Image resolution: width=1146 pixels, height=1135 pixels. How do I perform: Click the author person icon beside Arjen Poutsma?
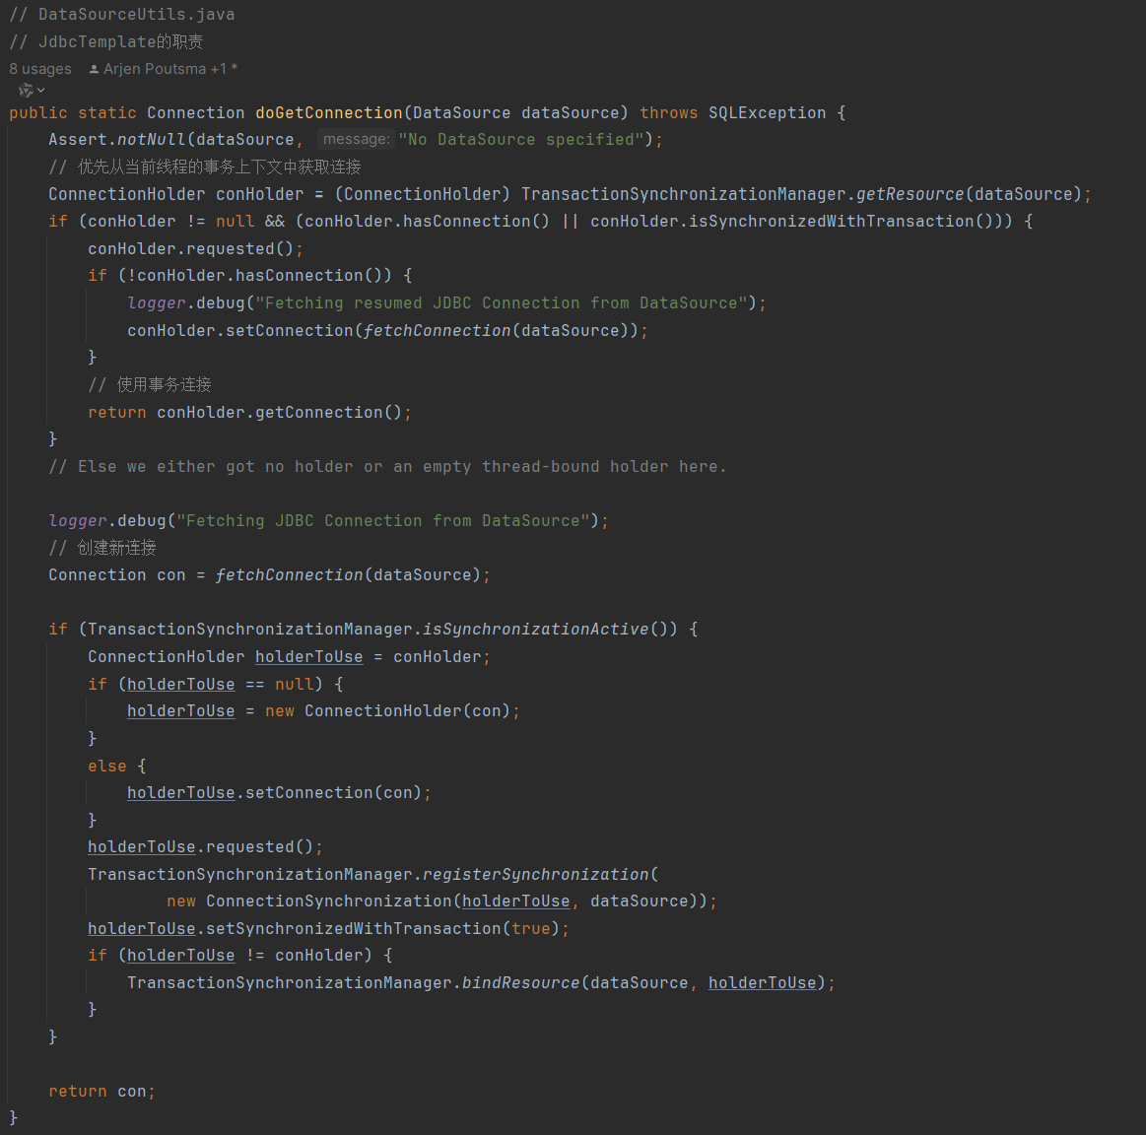94,69
